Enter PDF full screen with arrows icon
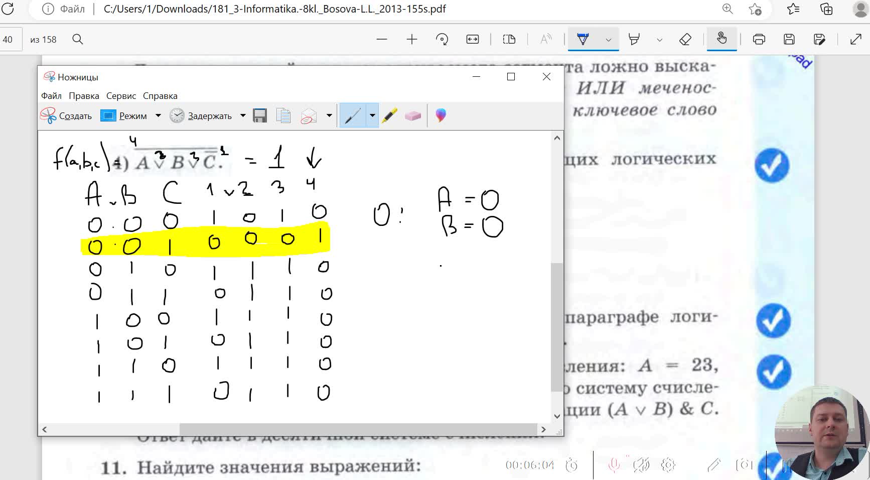870x480 pixels. pyautogui.click(x=856, y=39)
